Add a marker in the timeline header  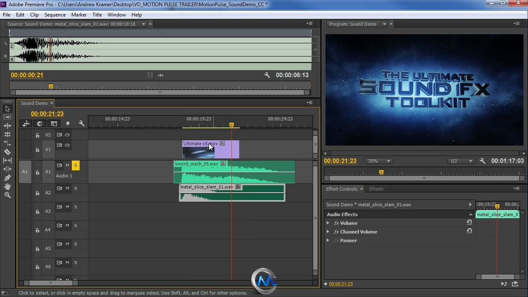click(x=68, y=123)
